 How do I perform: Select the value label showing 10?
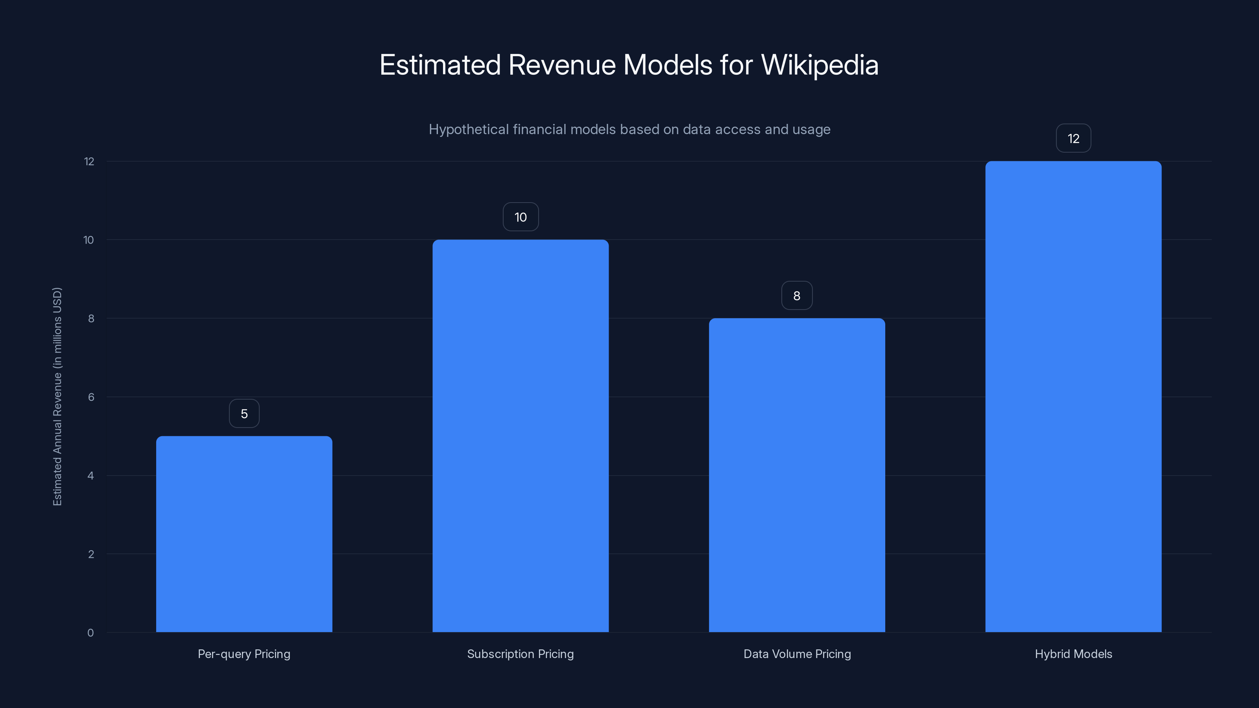520,216
